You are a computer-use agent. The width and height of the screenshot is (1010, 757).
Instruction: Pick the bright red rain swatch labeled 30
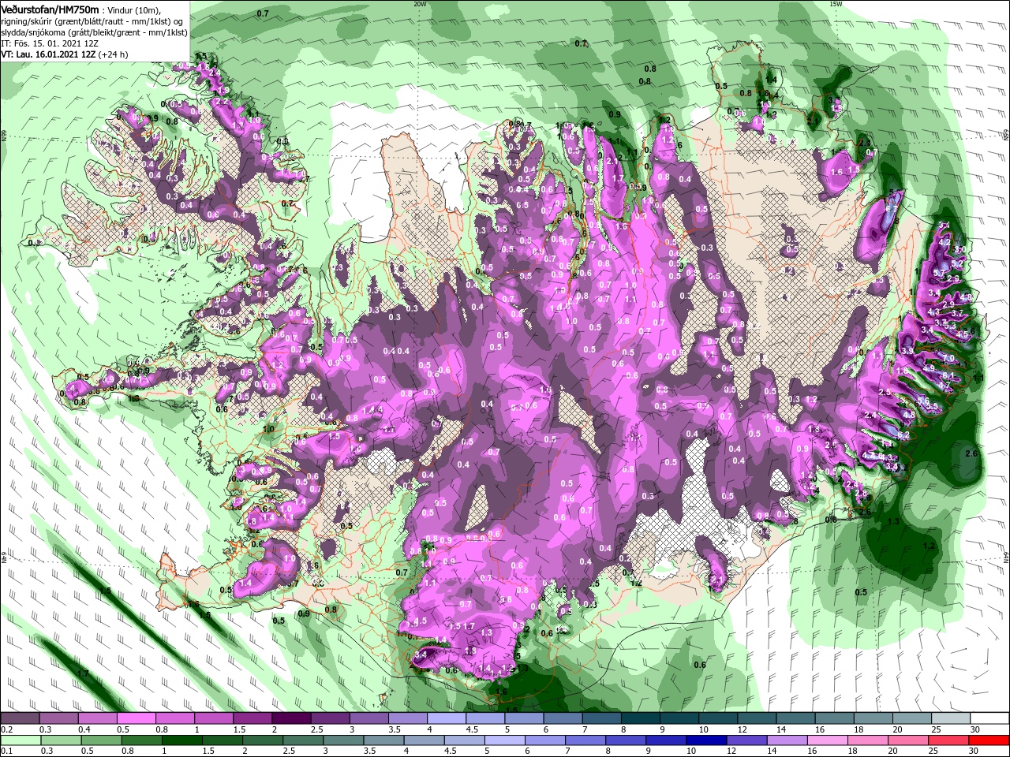tap(987, 740)
